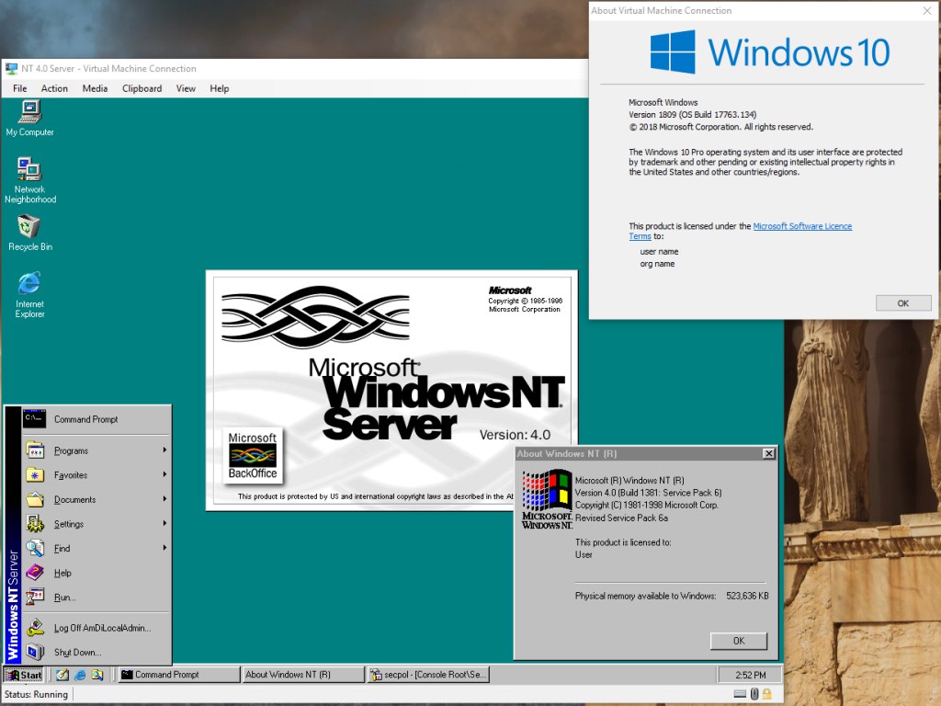Click Internet Explorer quick launch icon on taskbar
The image size is (941, 706).
coord(80,675)
